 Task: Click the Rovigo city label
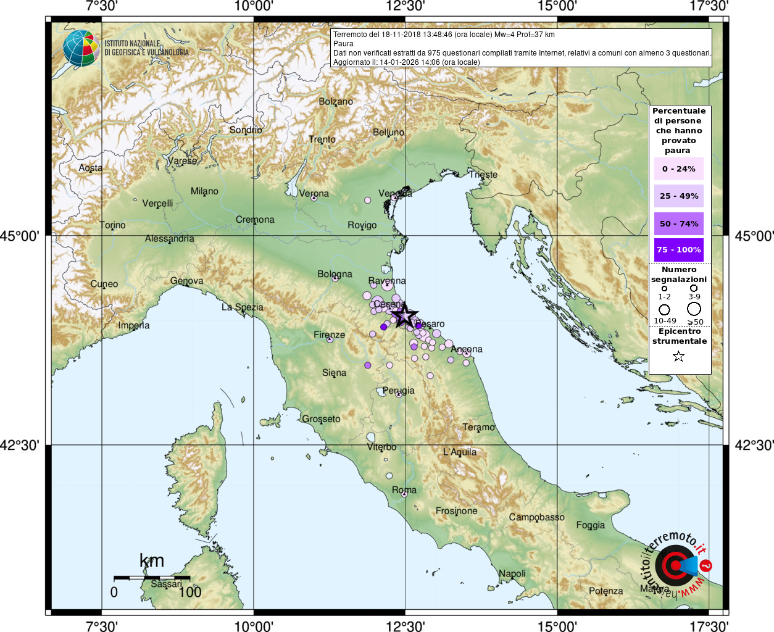(x=362, y=225)
